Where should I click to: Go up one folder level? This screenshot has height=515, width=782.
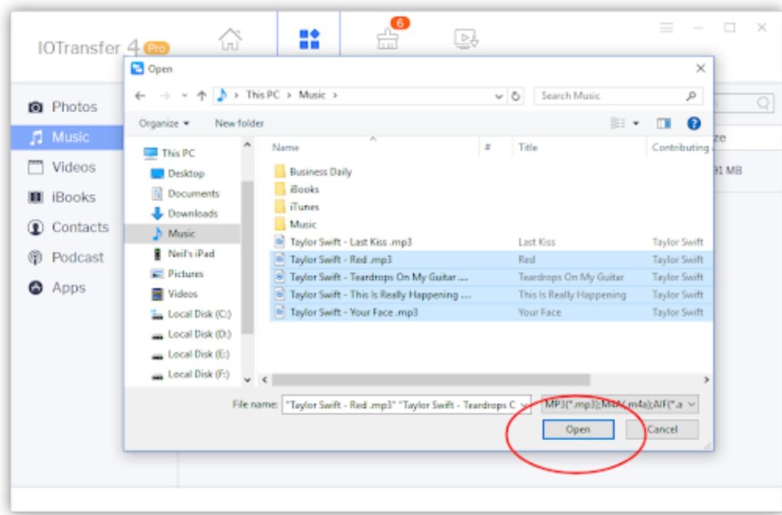[x=202, y=95]
